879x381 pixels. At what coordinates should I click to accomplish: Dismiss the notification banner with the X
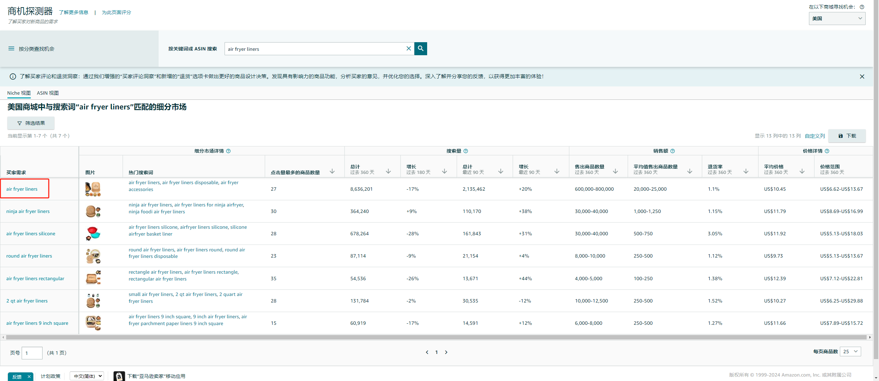pos(862,76)
